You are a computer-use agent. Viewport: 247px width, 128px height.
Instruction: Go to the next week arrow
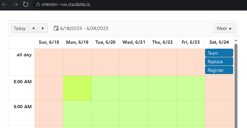pos(43,28)
